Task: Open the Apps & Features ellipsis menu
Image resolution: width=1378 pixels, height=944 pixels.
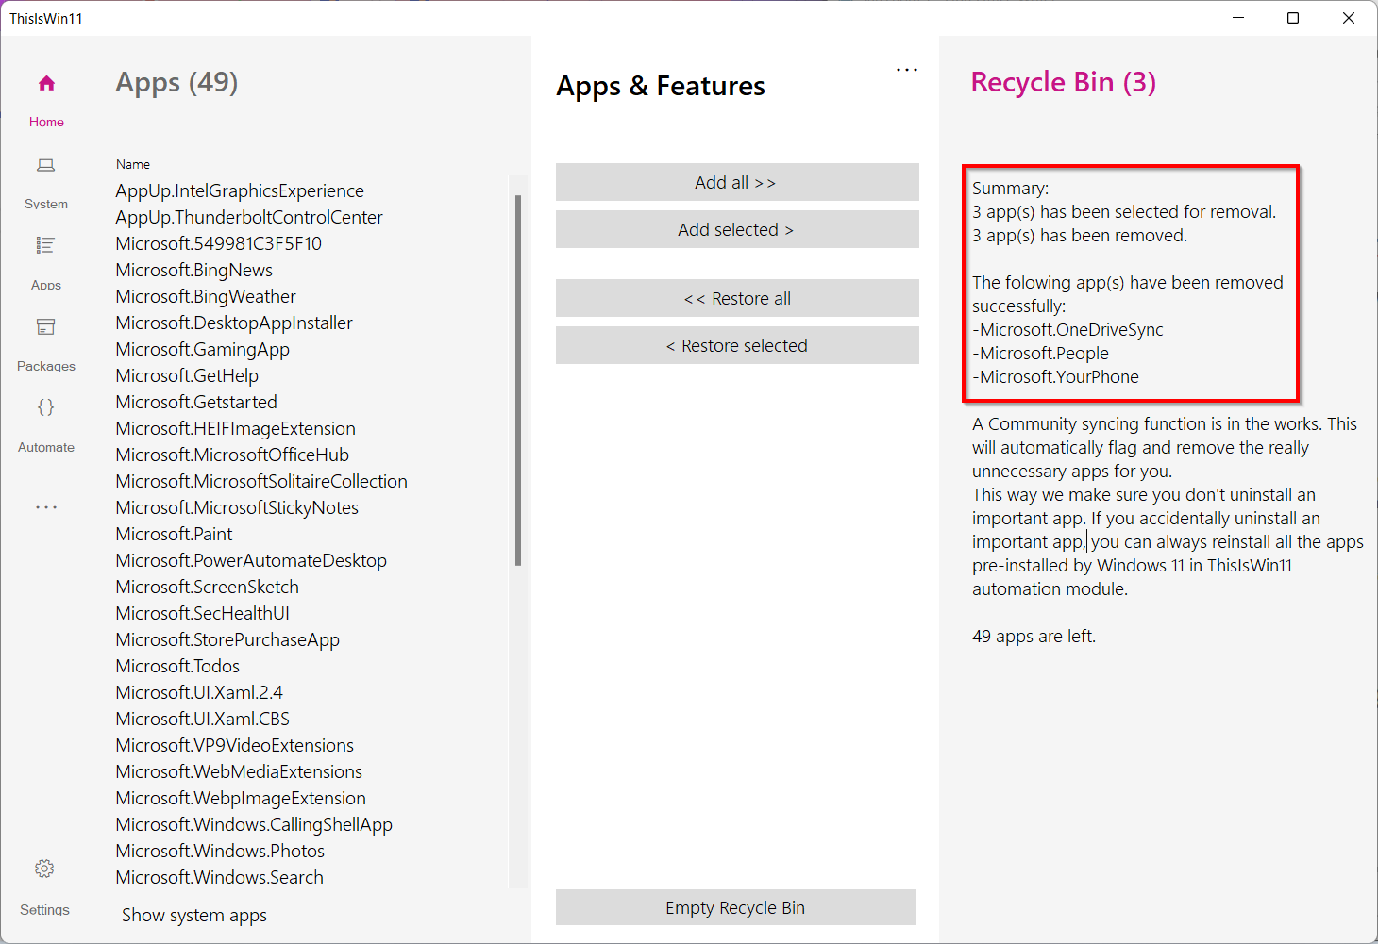Action: (x=907, y=70)
